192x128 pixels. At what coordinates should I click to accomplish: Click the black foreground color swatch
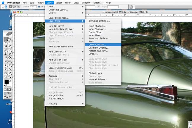click(x=6, y=82)
